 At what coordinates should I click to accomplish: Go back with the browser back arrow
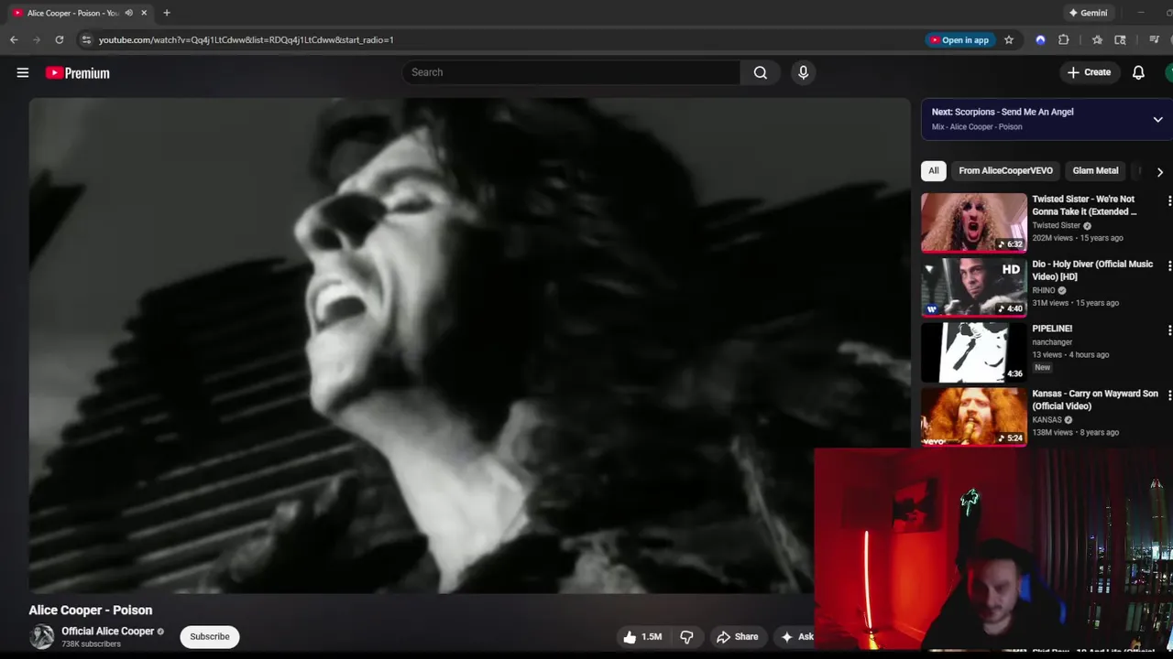14,40
